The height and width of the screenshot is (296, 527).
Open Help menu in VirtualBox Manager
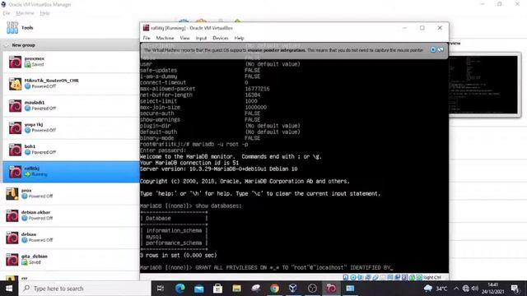coord(44,13)
